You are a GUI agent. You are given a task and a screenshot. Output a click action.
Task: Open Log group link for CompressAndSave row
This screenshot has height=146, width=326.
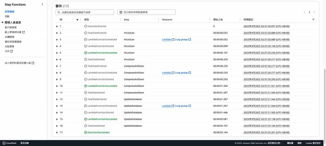[183, 73]
